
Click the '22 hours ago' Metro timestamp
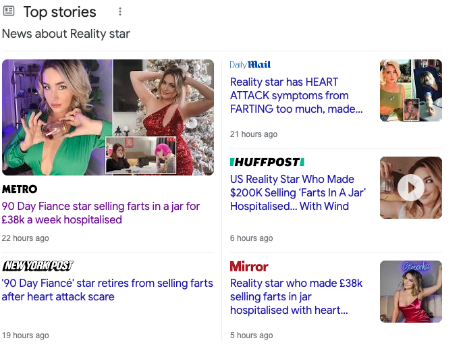click(25, 238)
